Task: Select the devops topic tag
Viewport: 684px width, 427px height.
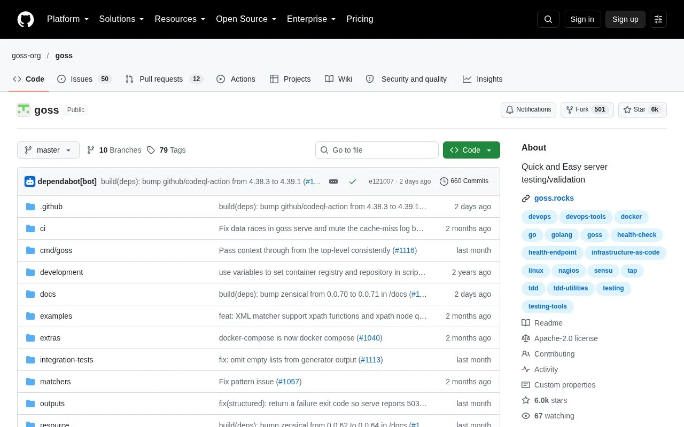Action: click(x=540, y=217)
